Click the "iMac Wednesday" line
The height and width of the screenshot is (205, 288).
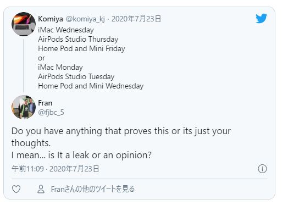pyautogui.click(x=66, y=30)
